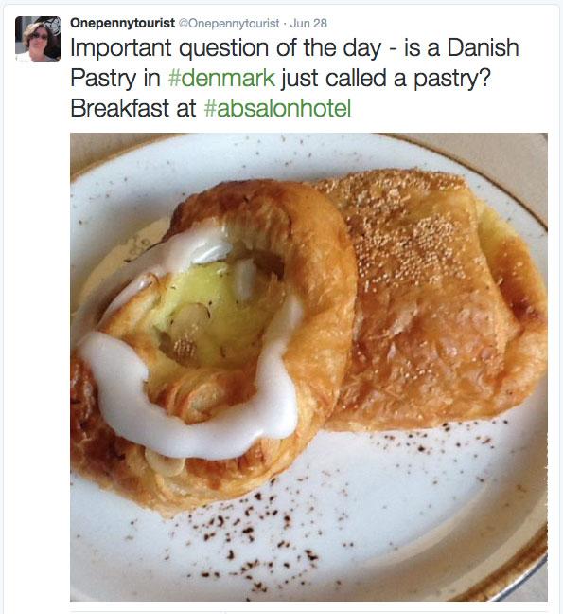Click the phrase 'just called a pastry?'

pos(386,78)
